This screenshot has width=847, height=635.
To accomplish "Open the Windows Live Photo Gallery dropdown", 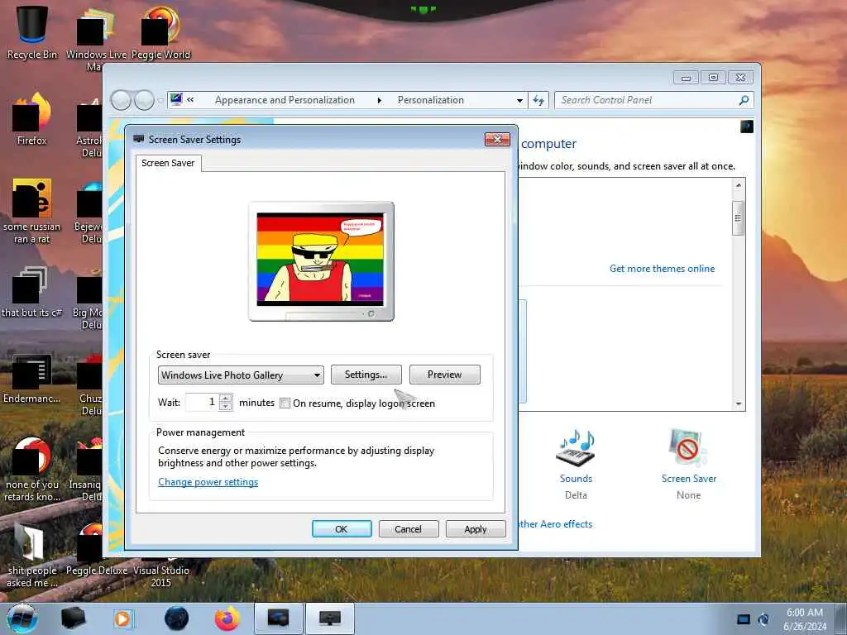I will coord(241,375).
